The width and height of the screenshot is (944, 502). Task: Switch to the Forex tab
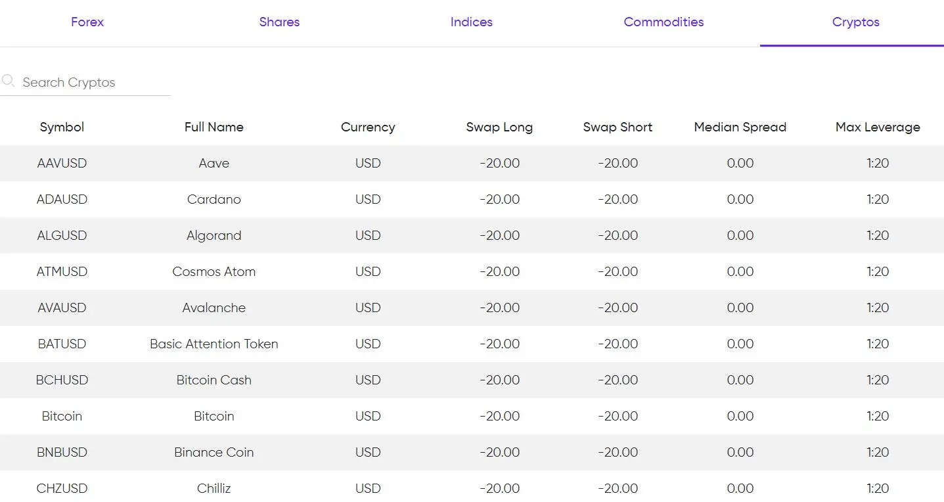tap(87, 22)
